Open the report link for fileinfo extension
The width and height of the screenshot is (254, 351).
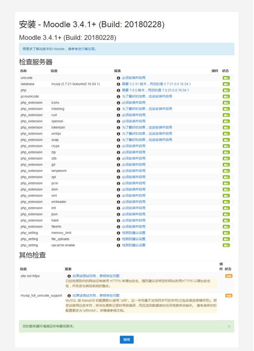[x=134, y=227]
